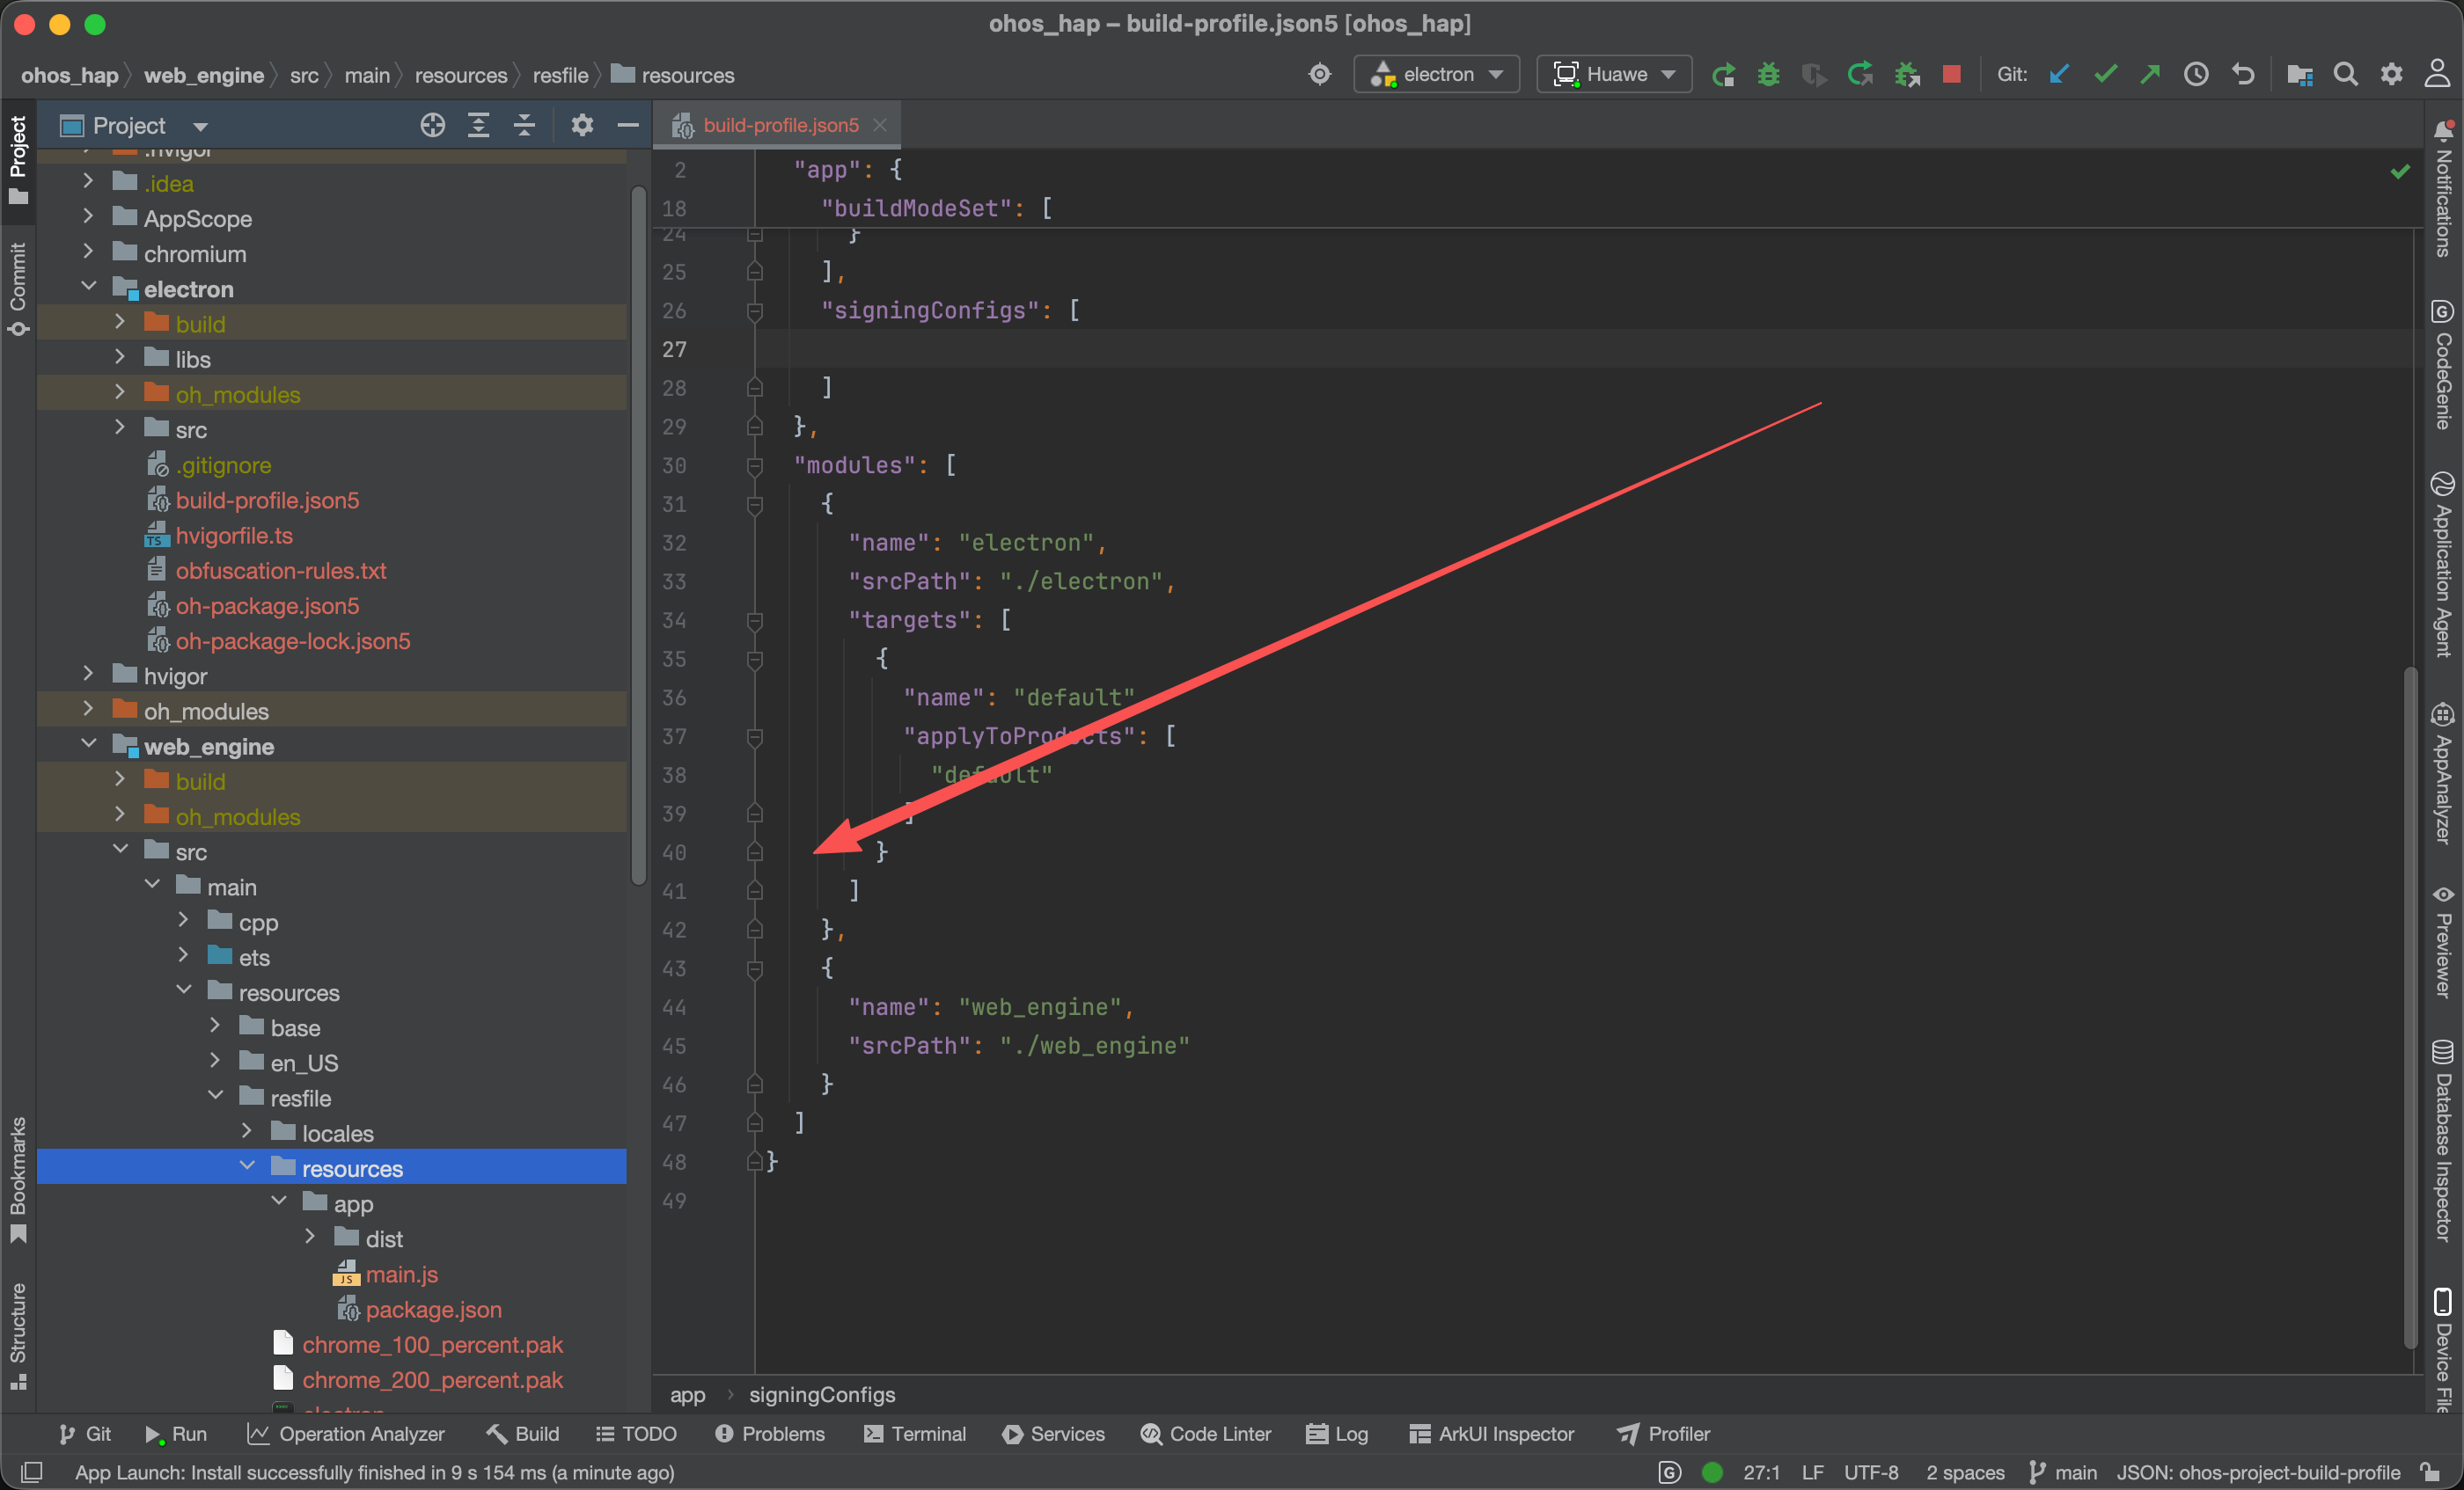Select opened file crosshair in Project panel
This screenshot has width=2464, height=1490.
432,125
